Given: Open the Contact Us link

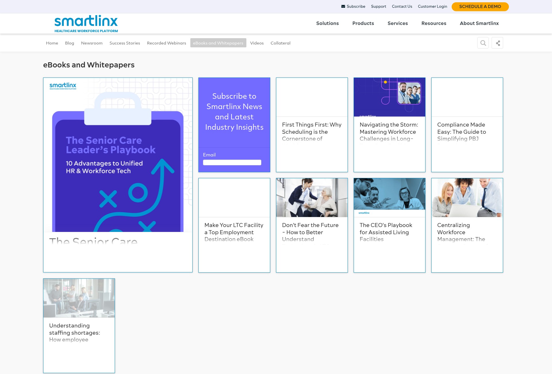Looking at the screenshot, I should point(402,6).
